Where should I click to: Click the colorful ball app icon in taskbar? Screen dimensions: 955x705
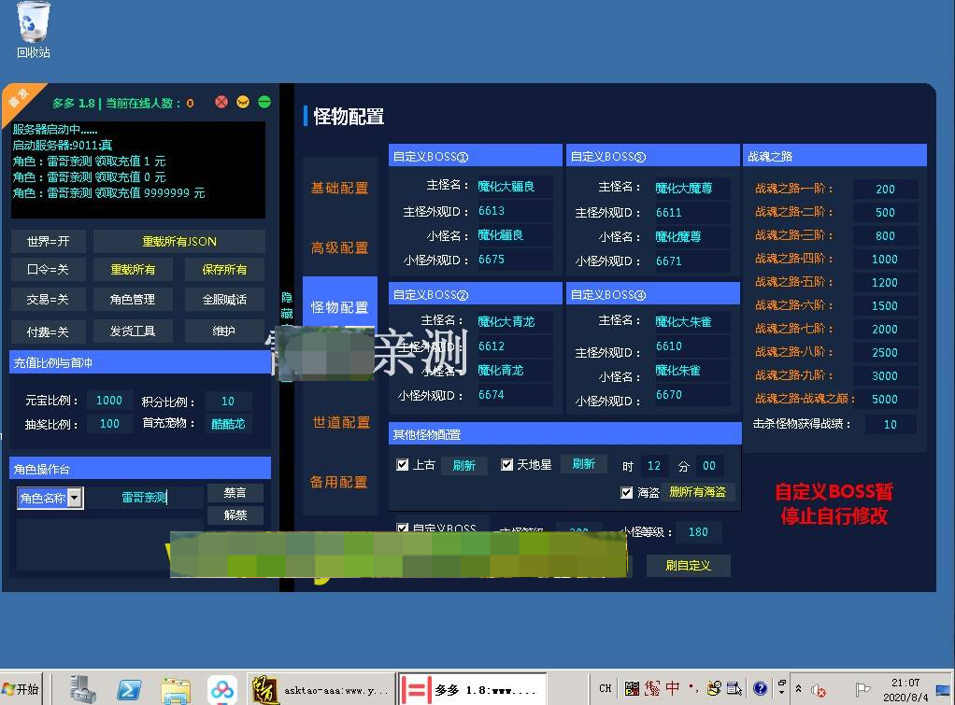coord(221,688)
